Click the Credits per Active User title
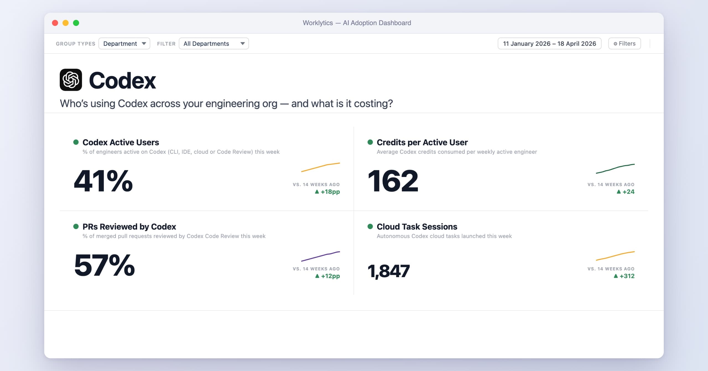 click(422, 142)
